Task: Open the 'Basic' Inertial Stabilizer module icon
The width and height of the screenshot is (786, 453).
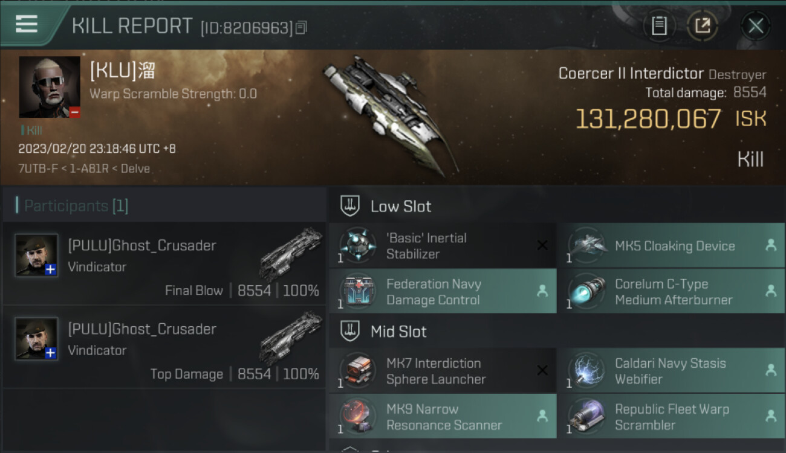Action: click(357, 245)
